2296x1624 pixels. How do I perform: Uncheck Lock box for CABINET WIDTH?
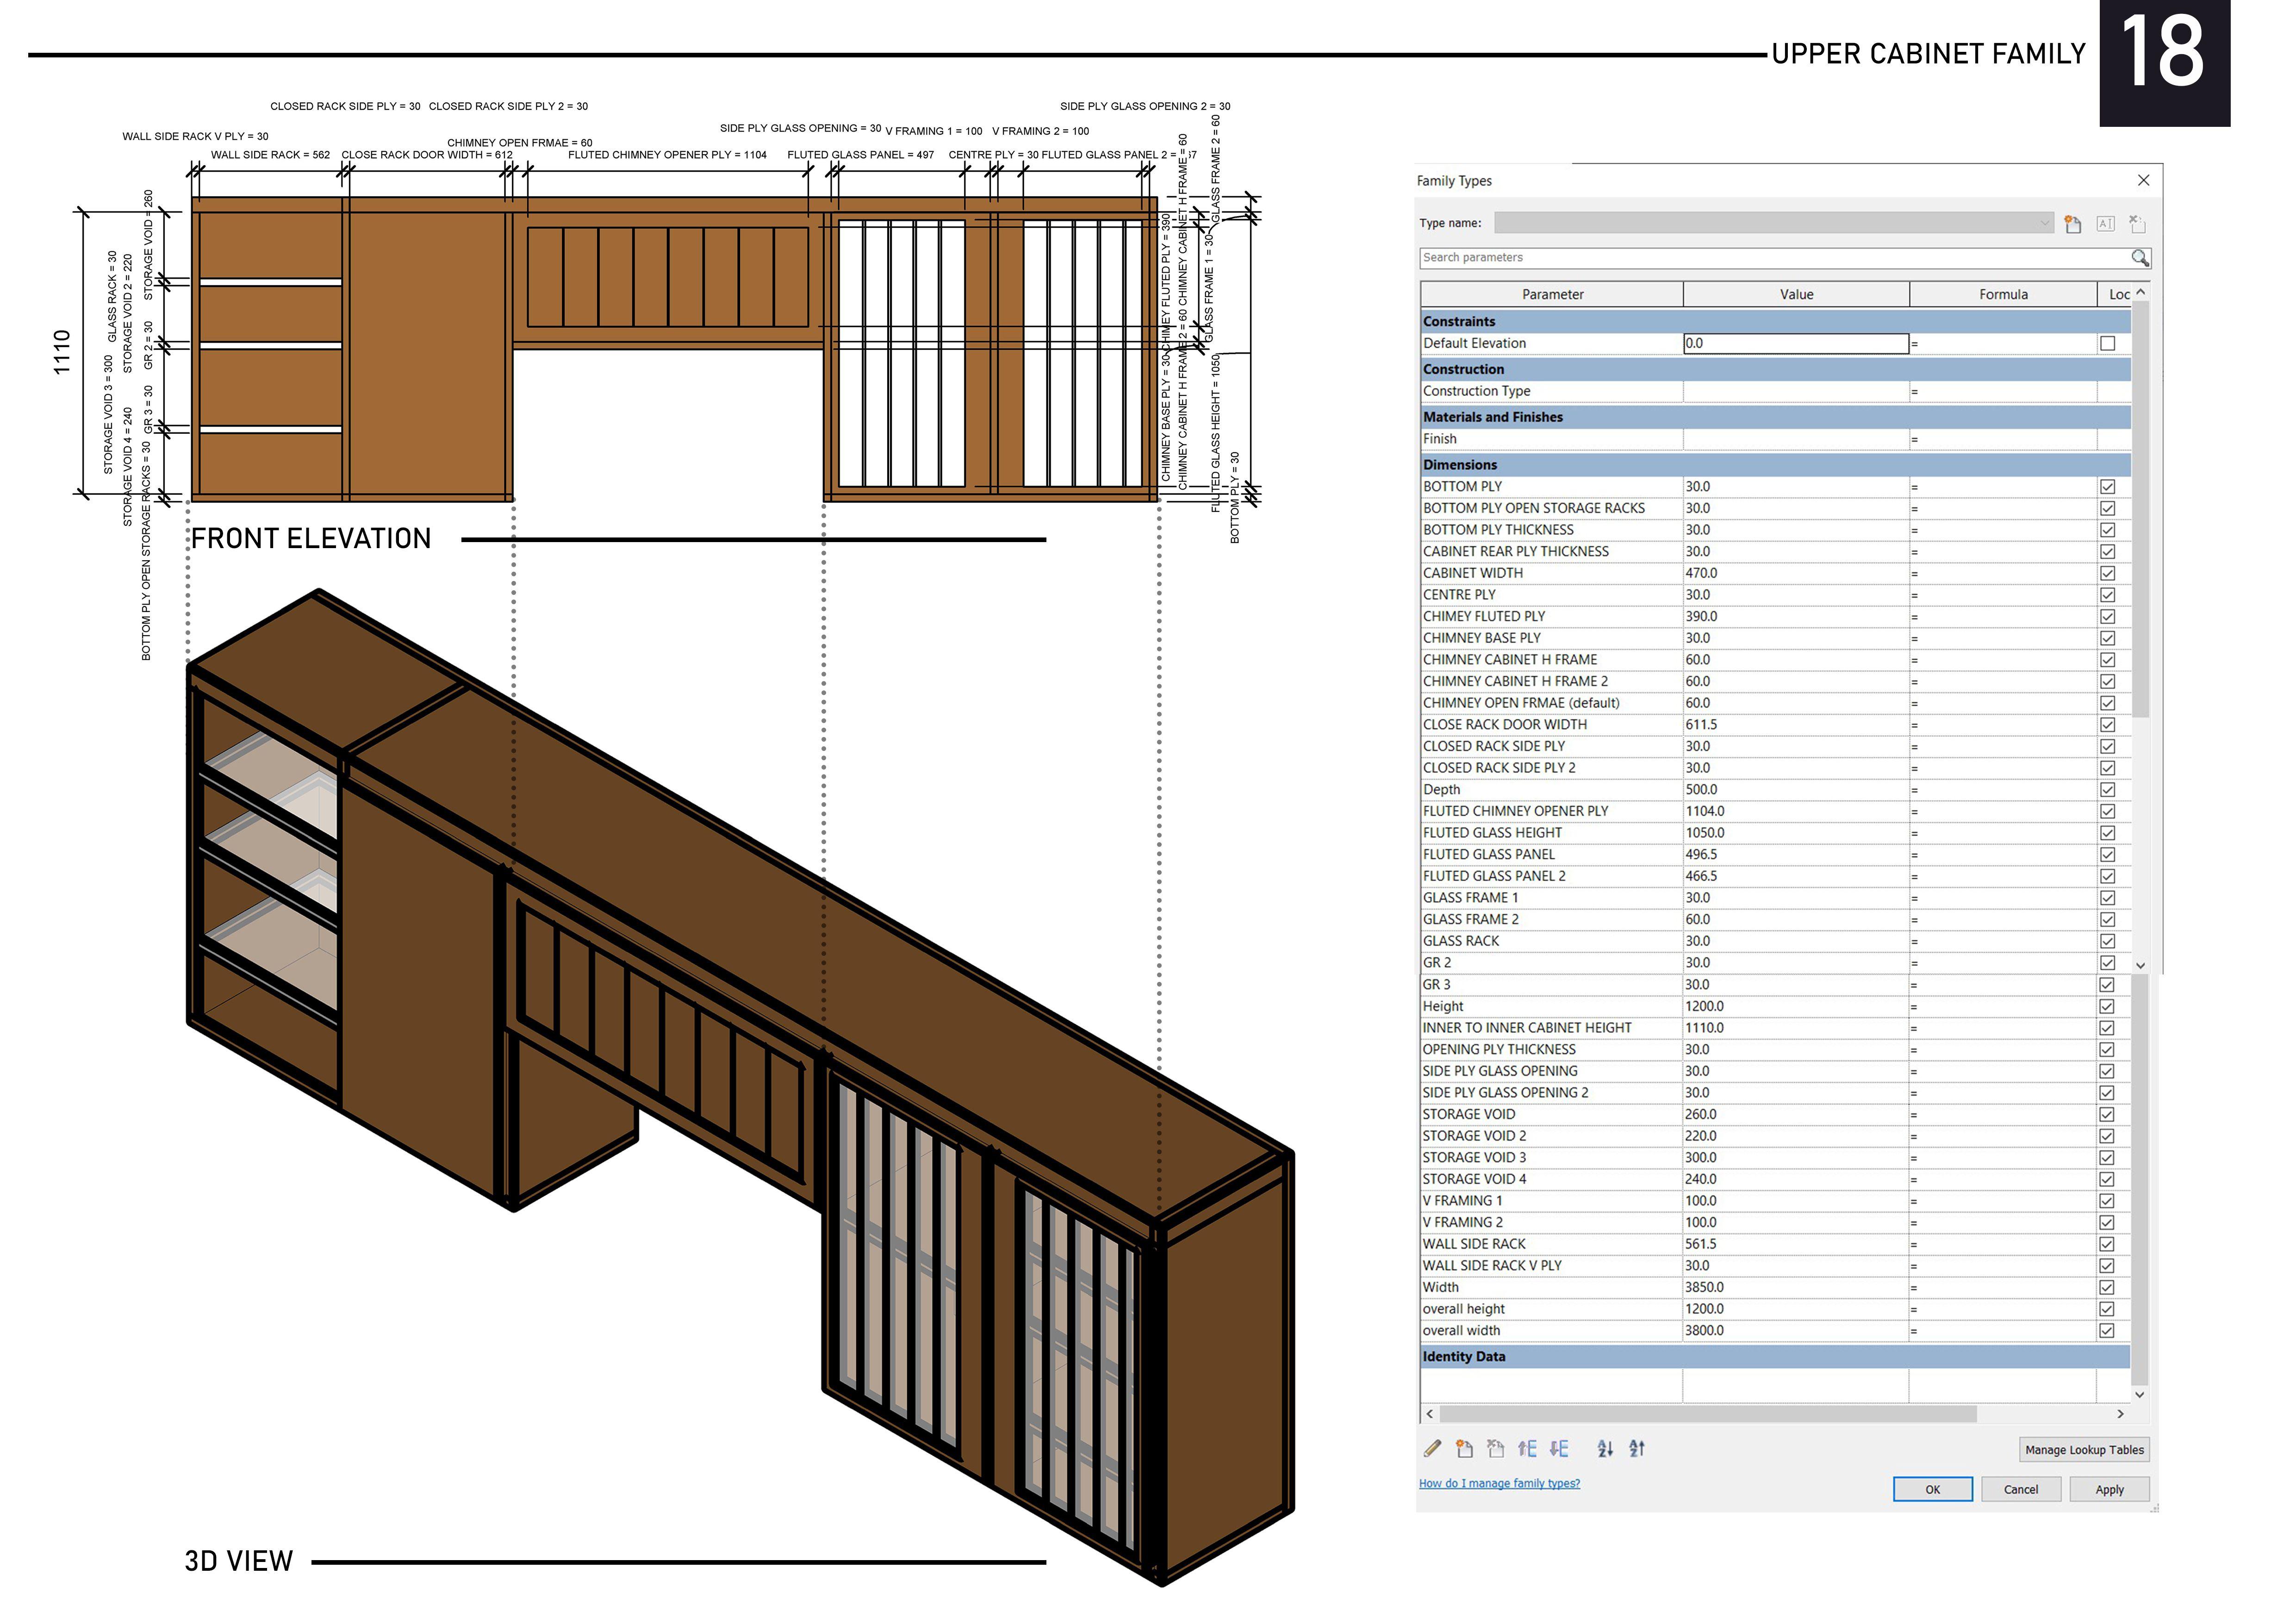coord(2108,573)
